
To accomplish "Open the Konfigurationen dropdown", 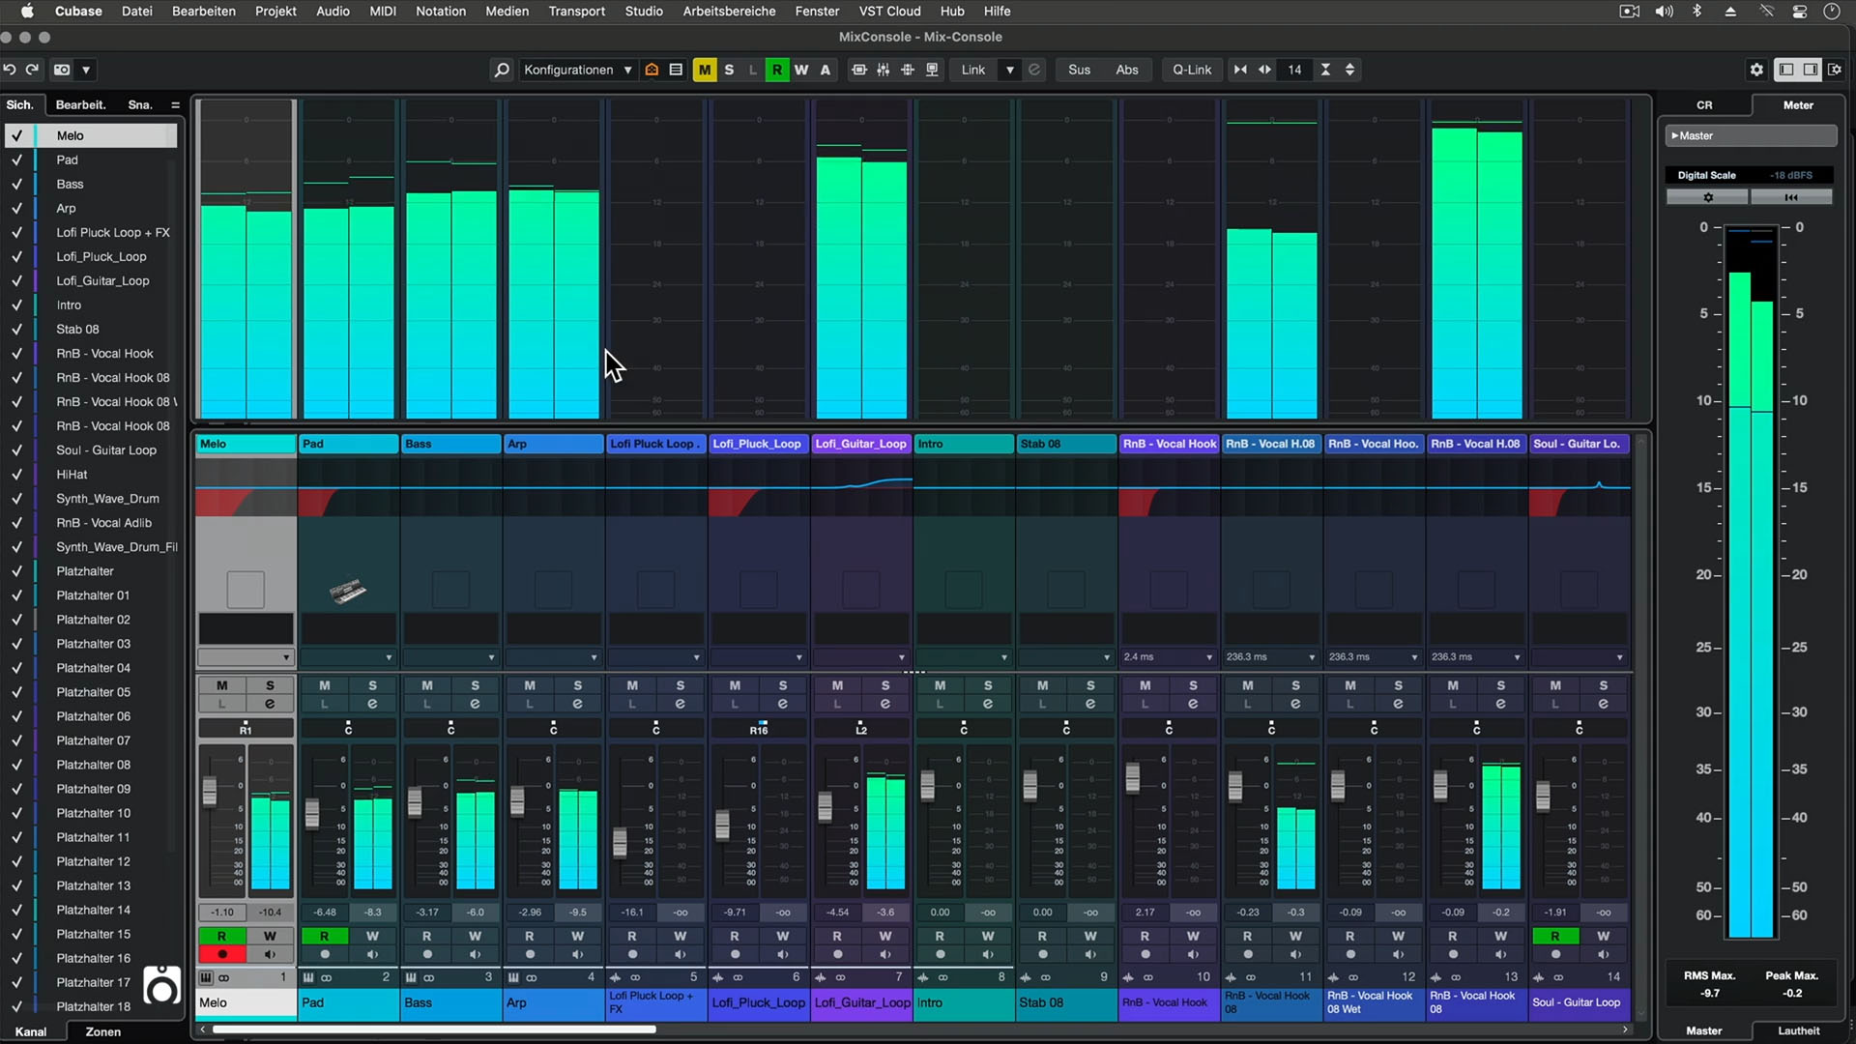I will (x=575, y=70).
